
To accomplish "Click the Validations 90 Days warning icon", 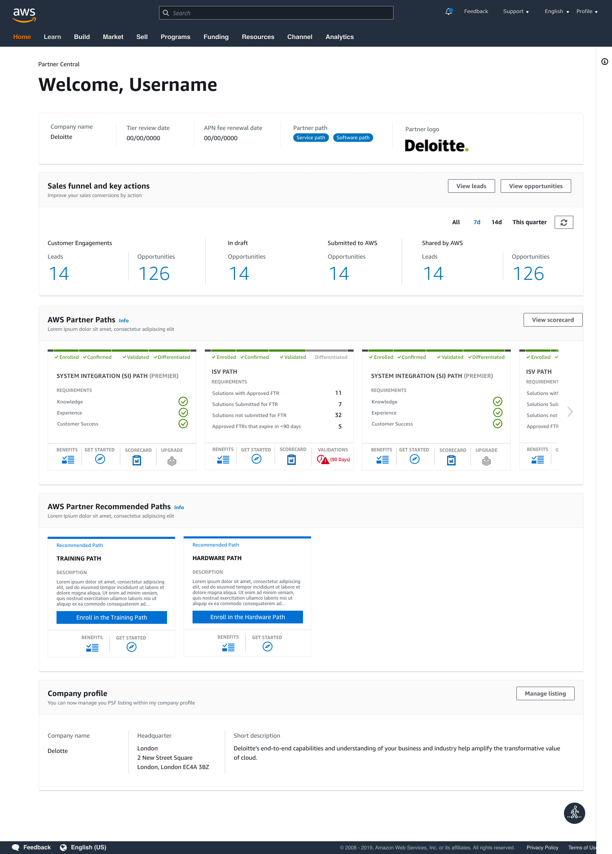I will pyautogui.click(x=323, y=459).
